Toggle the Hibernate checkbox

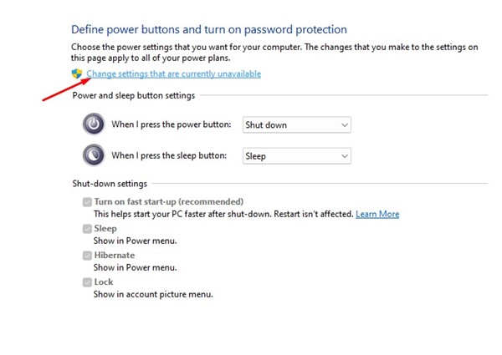(87, 256)
